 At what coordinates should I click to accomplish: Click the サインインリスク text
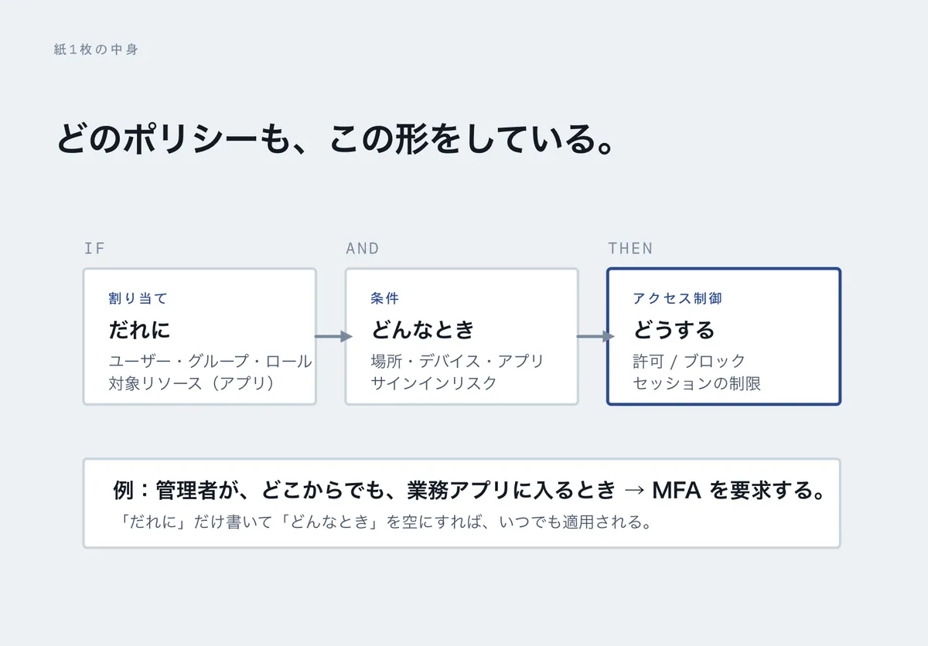434,382
